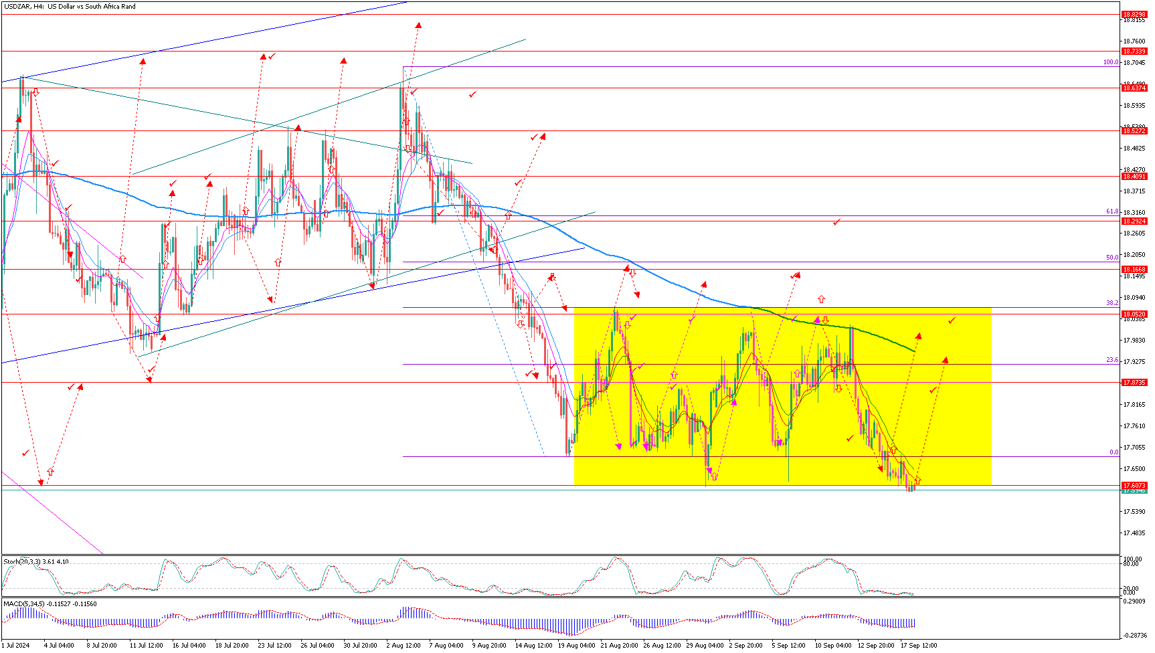Click the Fibonacci 38.2 level label
The width and height of the screenshot is (1155, 653).
(x=1112, y=303)
